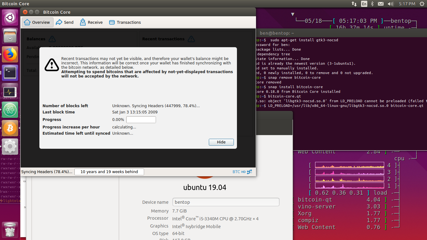Click the clock showing 5:17 PM

(x=406, y=4)
